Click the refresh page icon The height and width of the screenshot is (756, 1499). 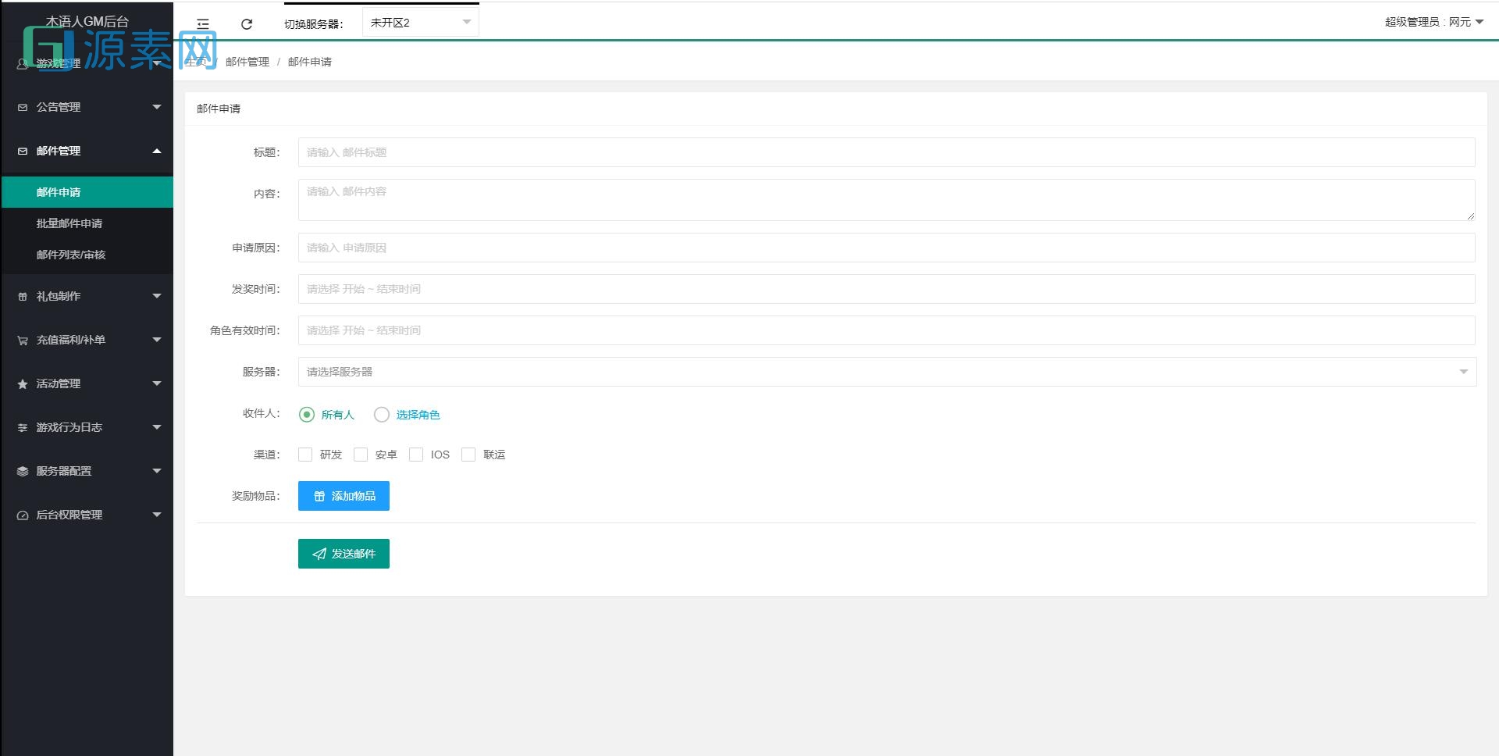click(x=247, y=23)
